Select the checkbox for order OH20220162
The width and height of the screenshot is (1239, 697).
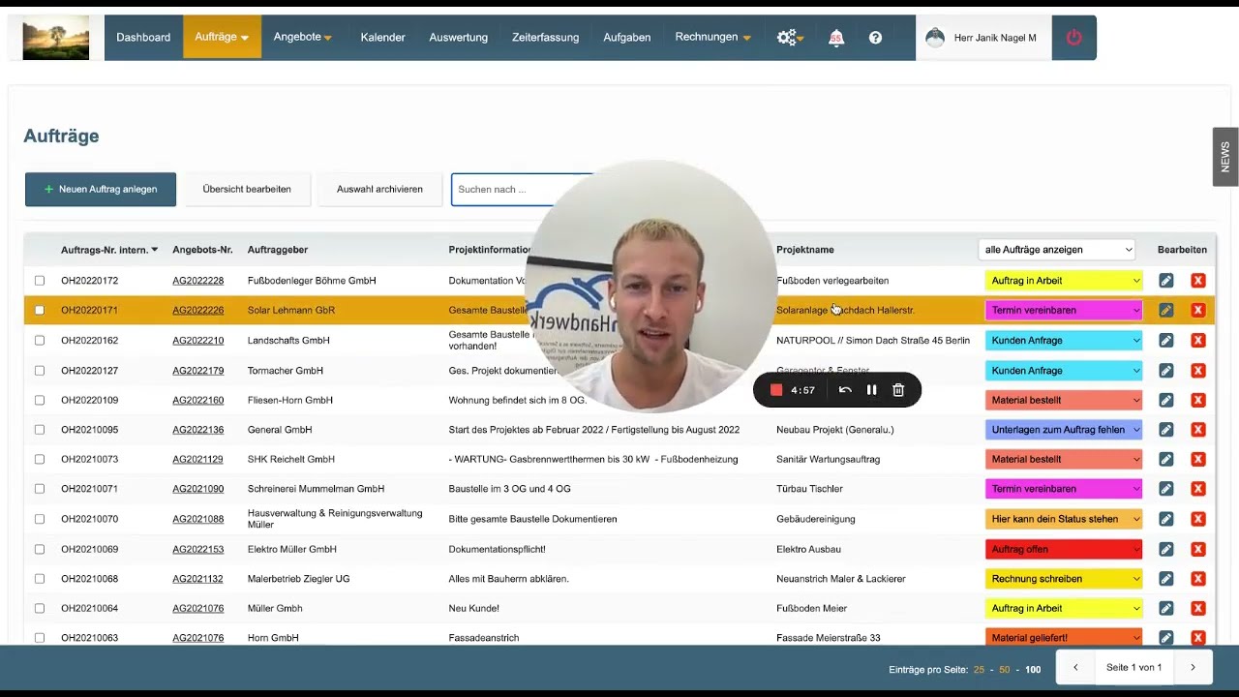[x=40, y=341]
